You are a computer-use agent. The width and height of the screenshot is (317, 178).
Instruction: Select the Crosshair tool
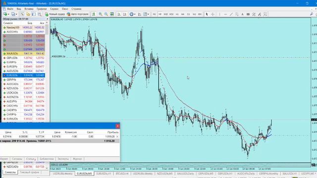212,14
